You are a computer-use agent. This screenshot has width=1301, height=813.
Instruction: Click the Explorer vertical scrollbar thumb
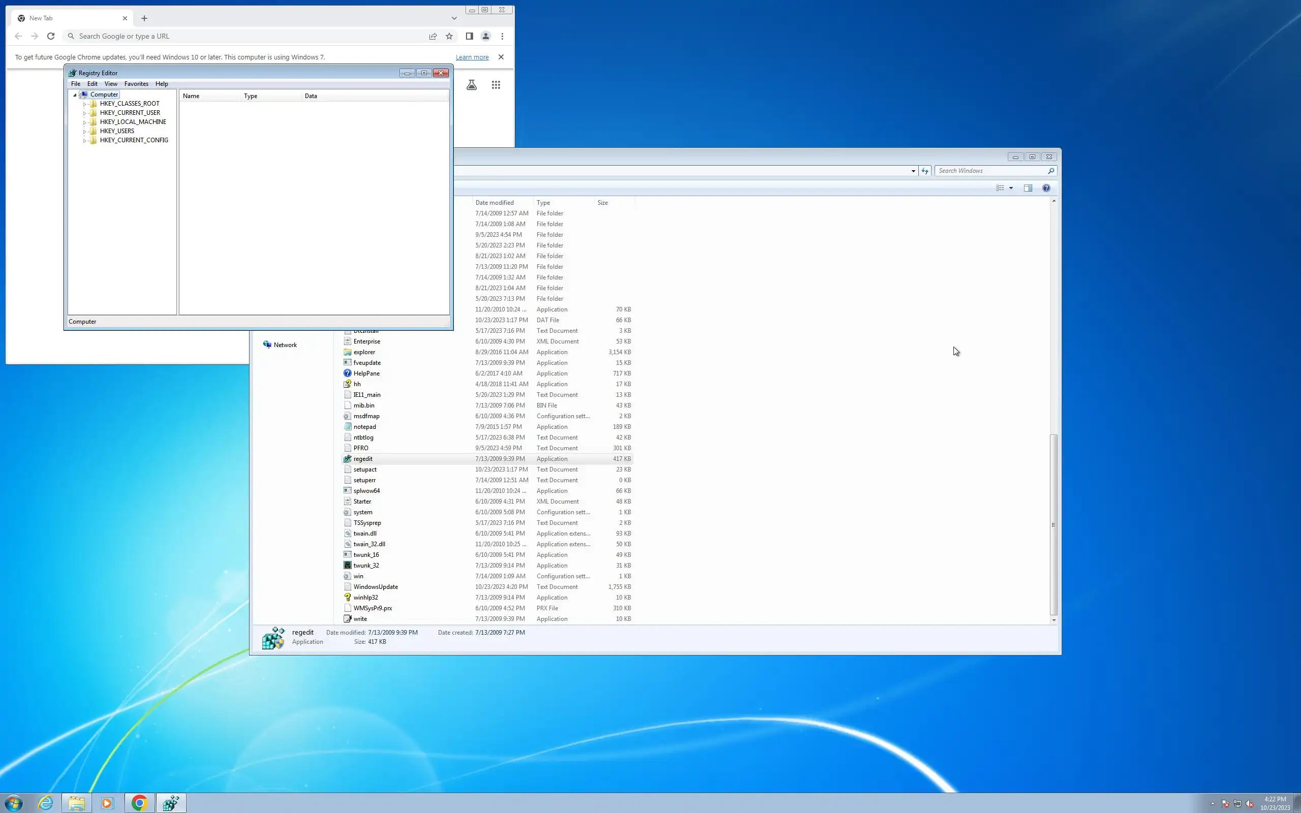[1053, 524]
